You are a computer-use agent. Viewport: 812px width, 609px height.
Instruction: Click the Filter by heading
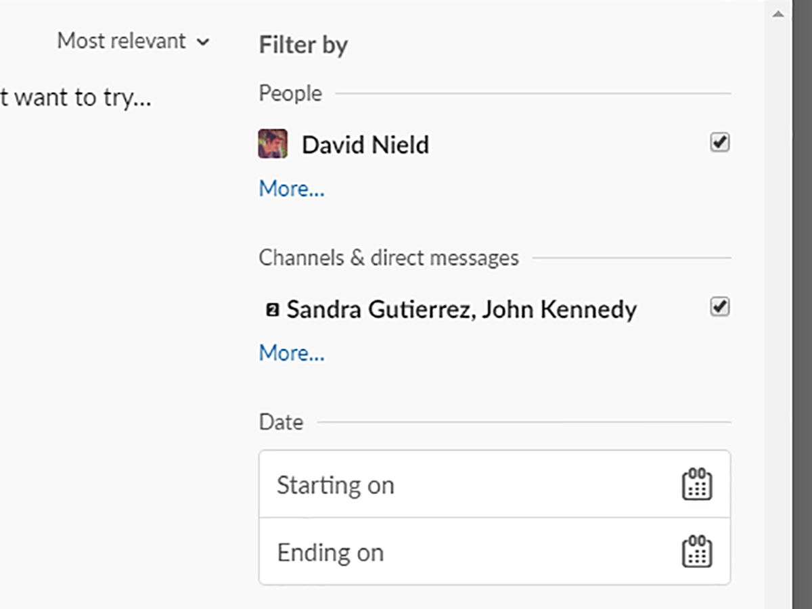(x=303, y=45)
